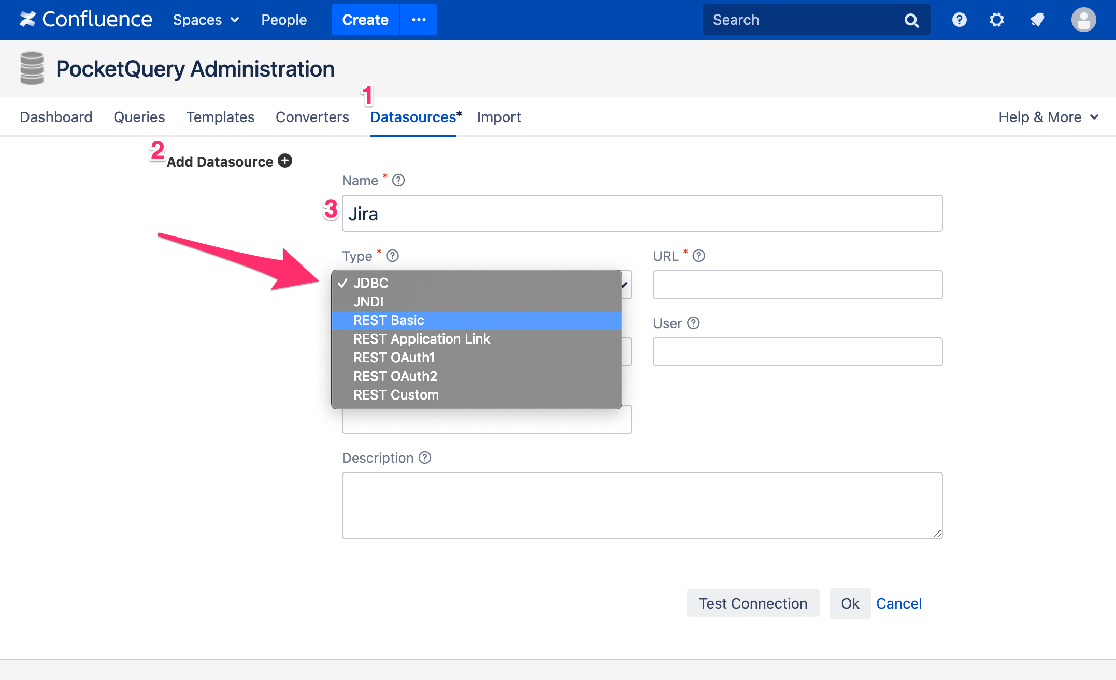Switch to the Queries tab
This screenshot has height=680, width=1116.
139,117
